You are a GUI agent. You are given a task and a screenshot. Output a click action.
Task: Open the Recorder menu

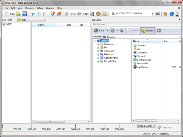[30, 8]
